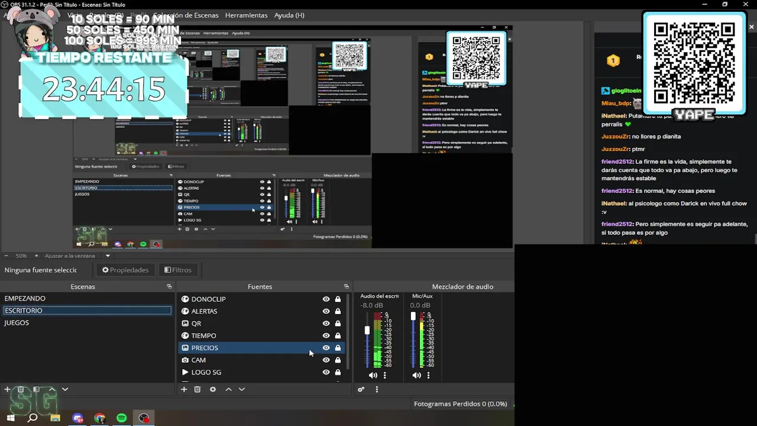Open the Discord taskbar icon
The image size is (757, 426).
(x=77, y=418)
